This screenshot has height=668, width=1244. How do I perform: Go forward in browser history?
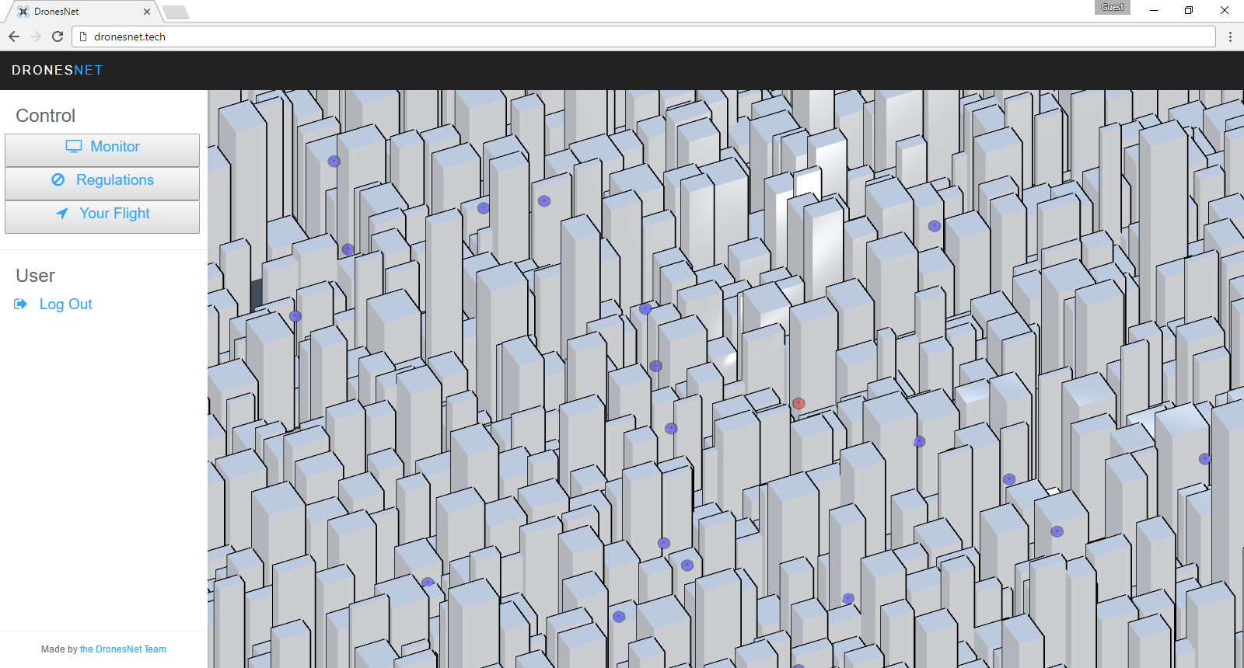tap(36, 37)
